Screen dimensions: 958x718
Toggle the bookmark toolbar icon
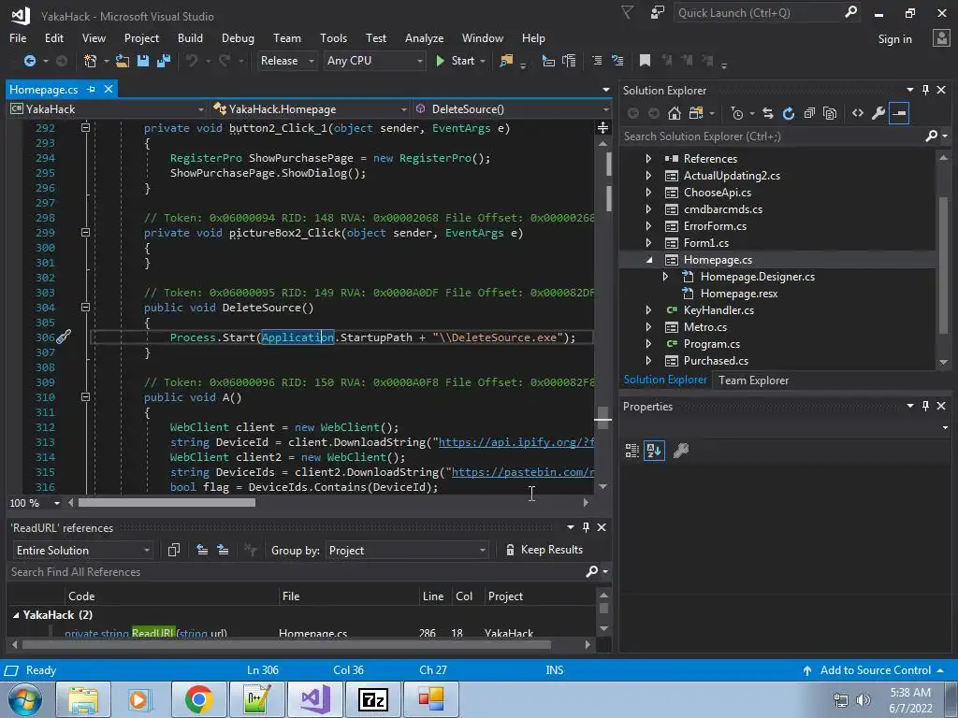pos(645,61)
